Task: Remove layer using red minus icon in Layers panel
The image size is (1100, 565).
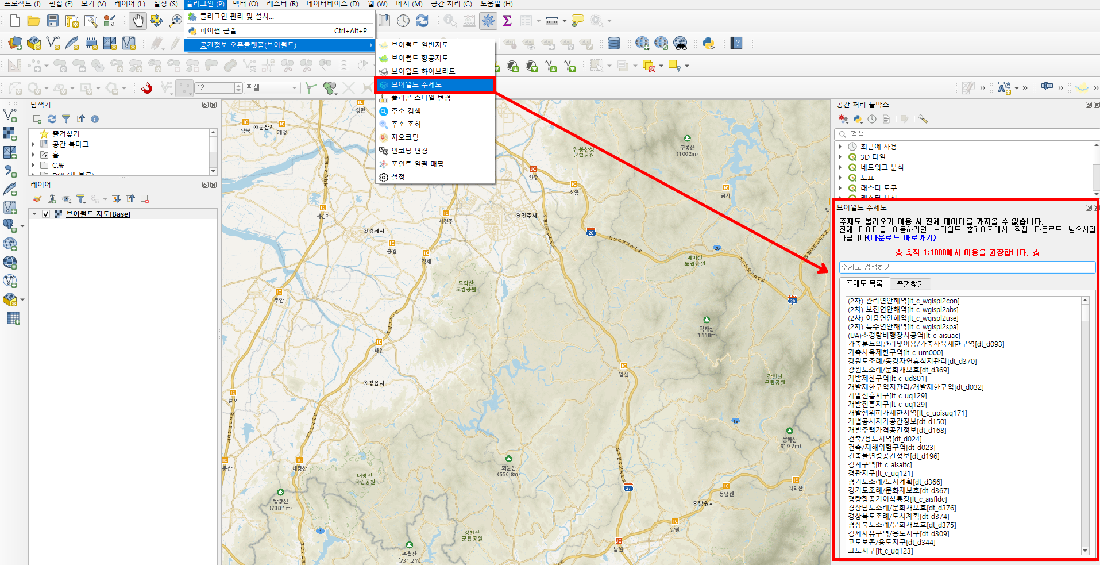Action: click(x=145, y=199)
